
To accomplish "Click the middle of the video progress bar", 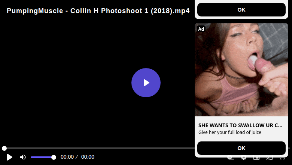I will [146, 148].
